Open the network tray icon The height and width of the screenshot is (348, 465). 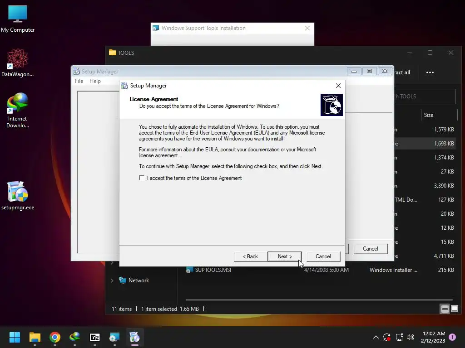(x=399, y=337)
